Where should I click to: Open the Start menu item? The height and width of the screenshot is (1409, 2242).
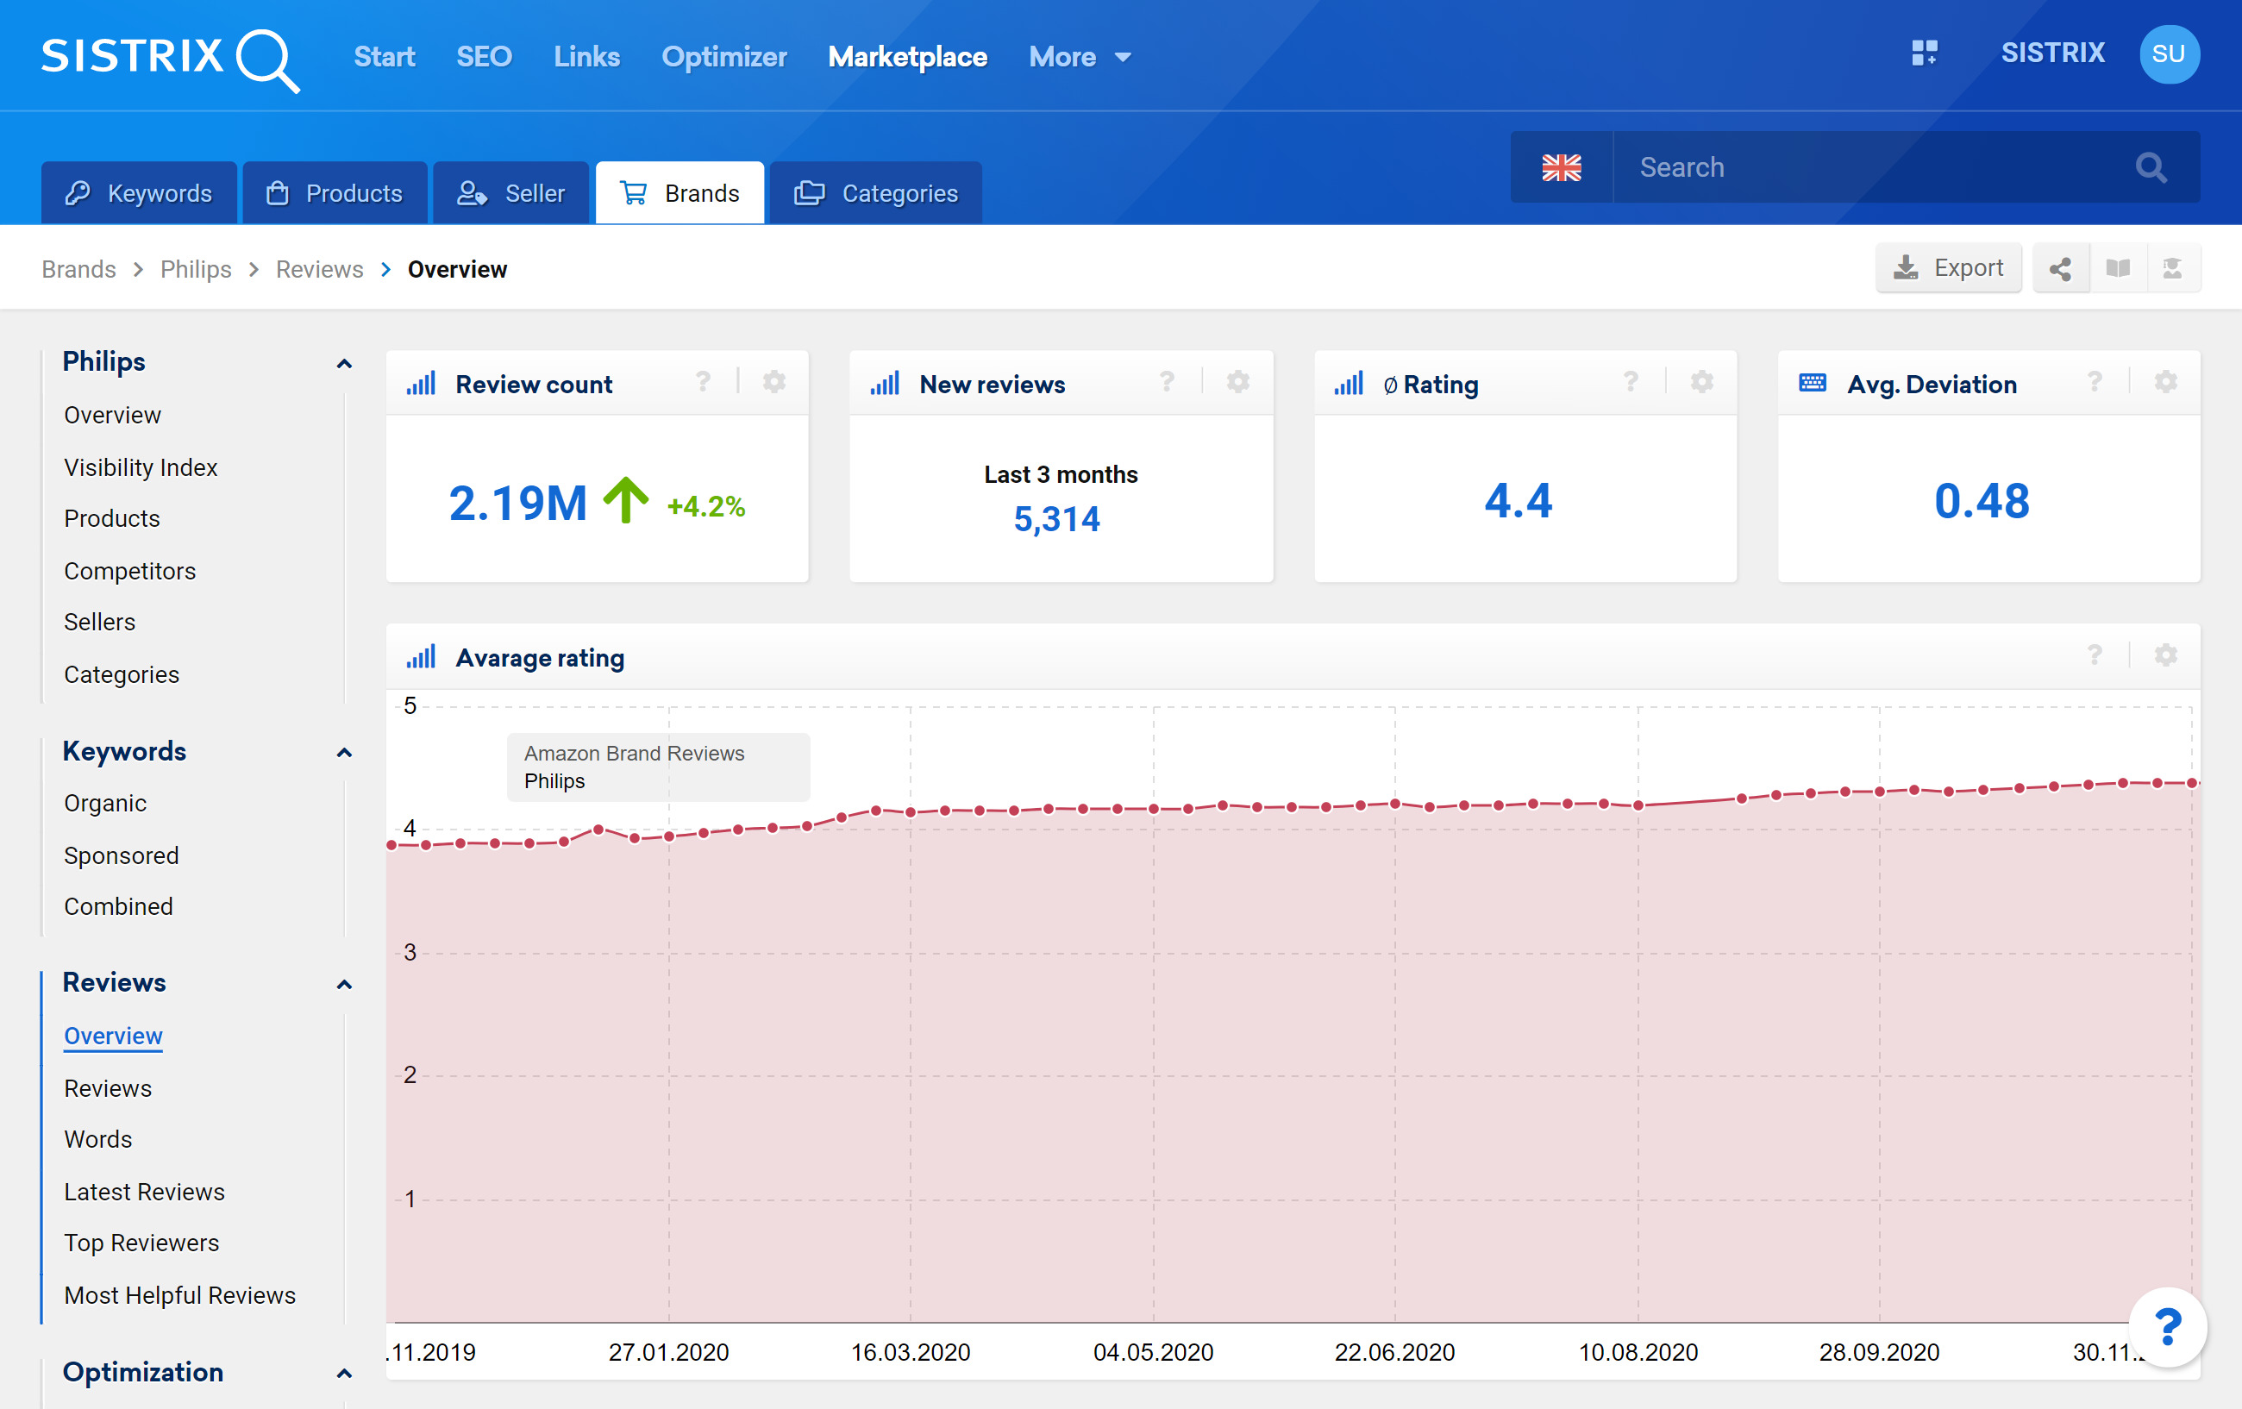pyautogui.click(x=384, y=58)
